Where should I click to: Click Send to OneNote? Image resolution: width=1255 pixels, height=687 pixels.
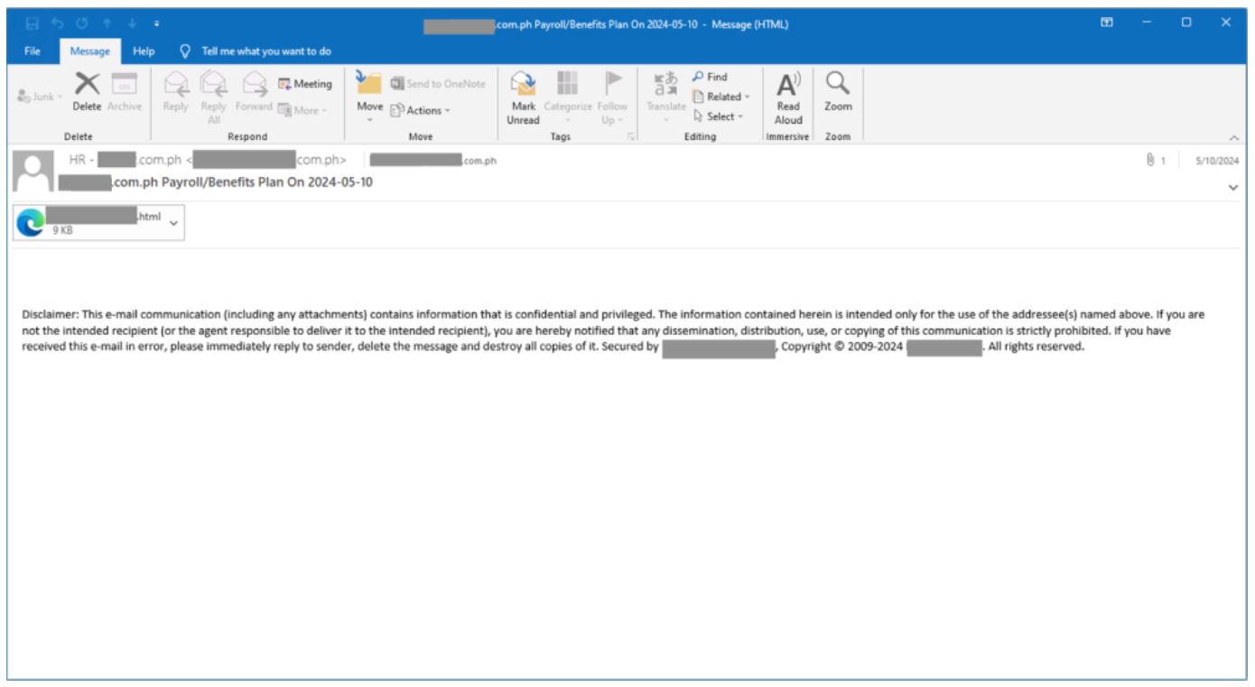(x=438, y=84)
